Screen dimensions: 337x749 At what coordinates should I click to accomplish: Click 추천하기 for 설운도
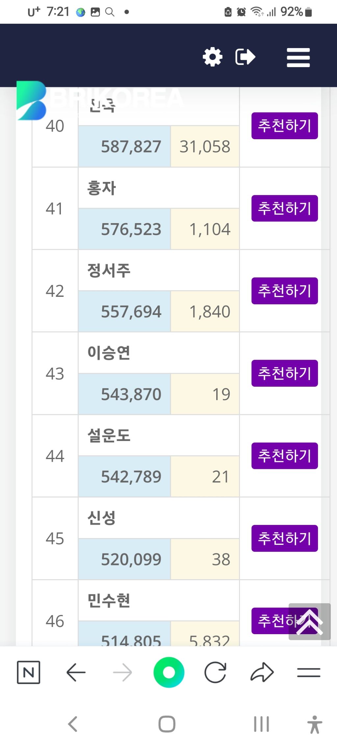tap(285, 456)
